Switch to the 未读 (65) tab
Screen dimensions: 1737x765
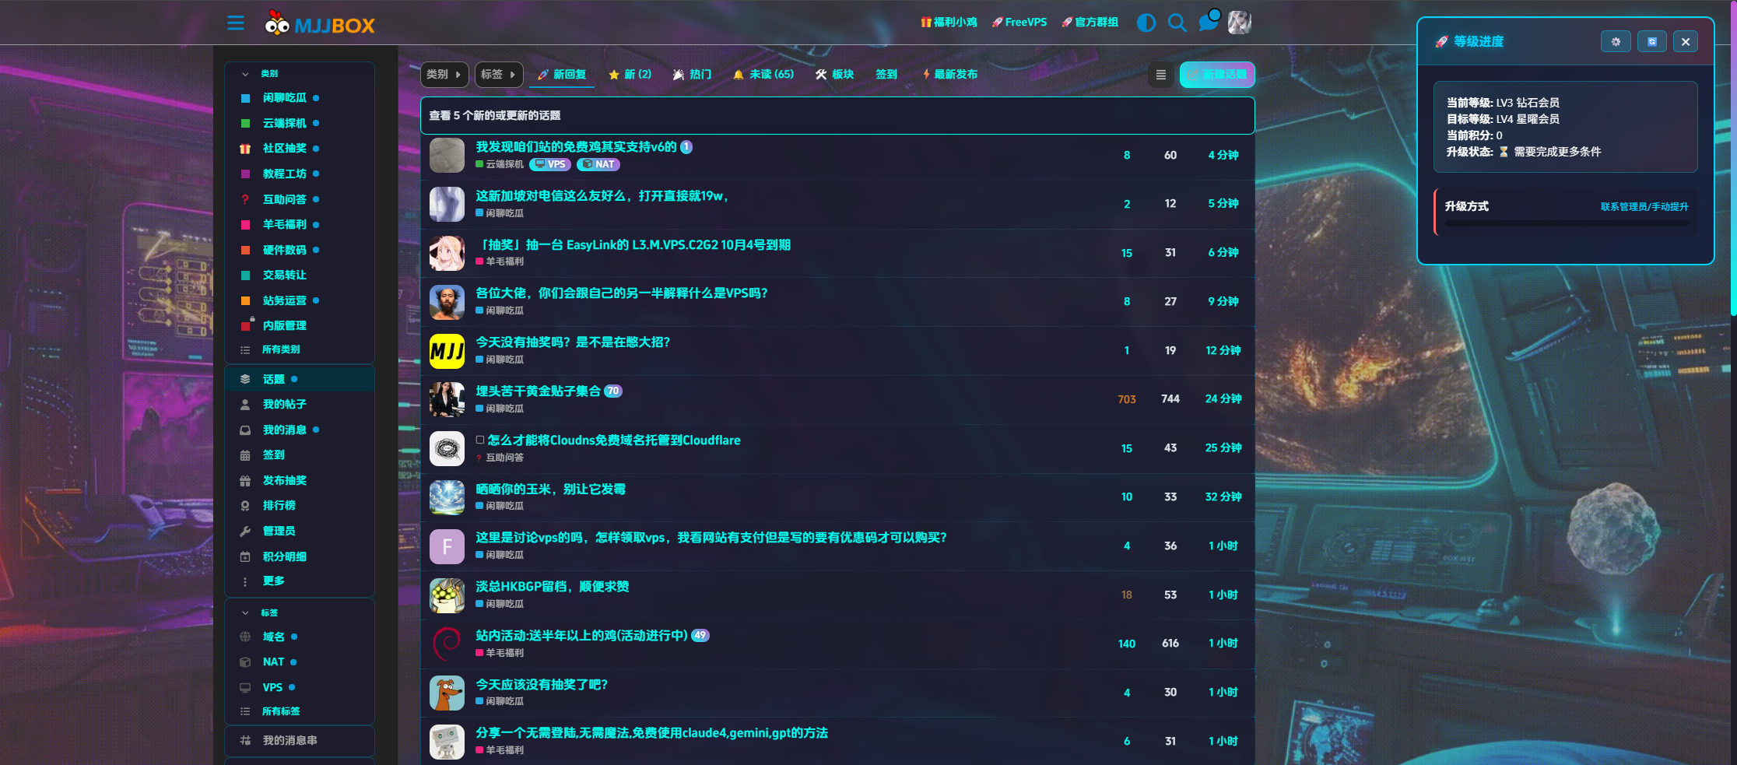(763, 75)
